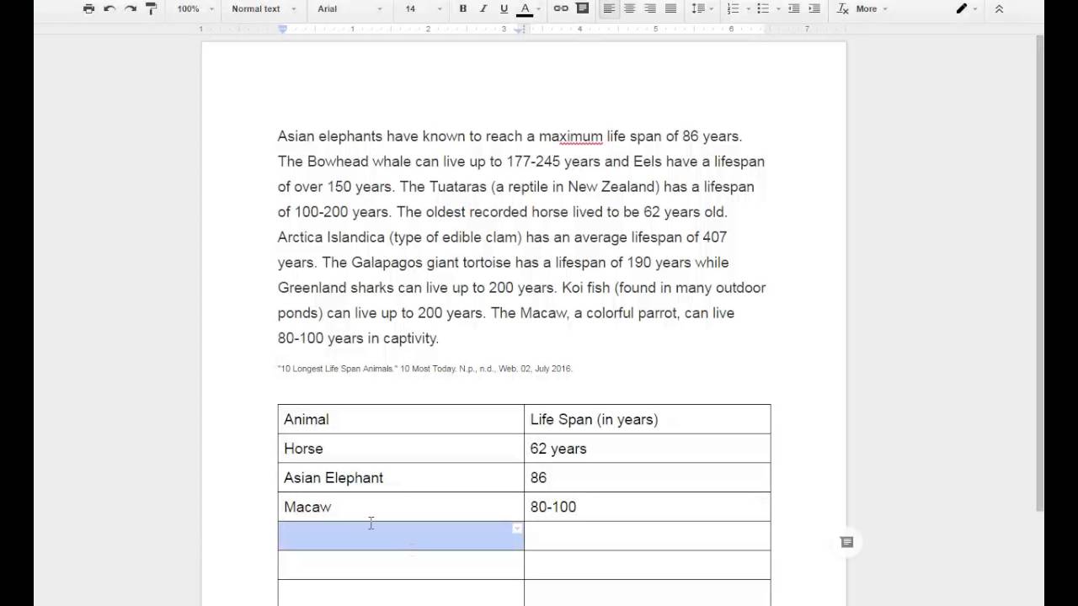The width and height of the screenshot is (1078, 606).
Task: Hide menus with the double chevron button
Action: point(999,8)
